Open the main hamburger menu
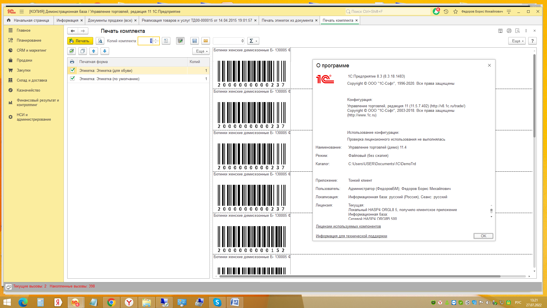 [22, 11]
